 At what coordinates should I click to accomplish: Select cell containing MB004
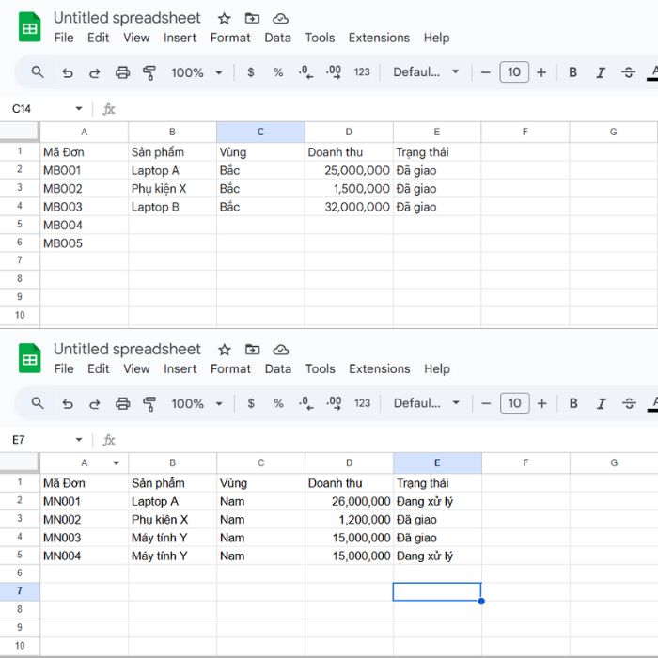pyautogui.click(x=85, y=225)
